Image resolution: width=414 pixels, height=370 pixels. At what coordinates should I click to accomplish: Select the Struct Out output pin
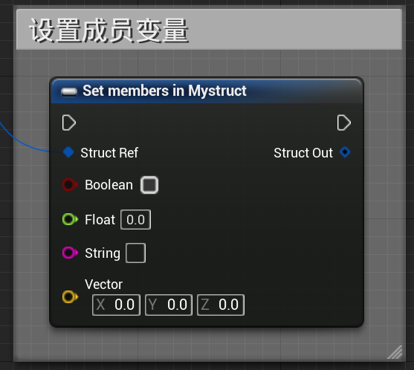[345, 152]
